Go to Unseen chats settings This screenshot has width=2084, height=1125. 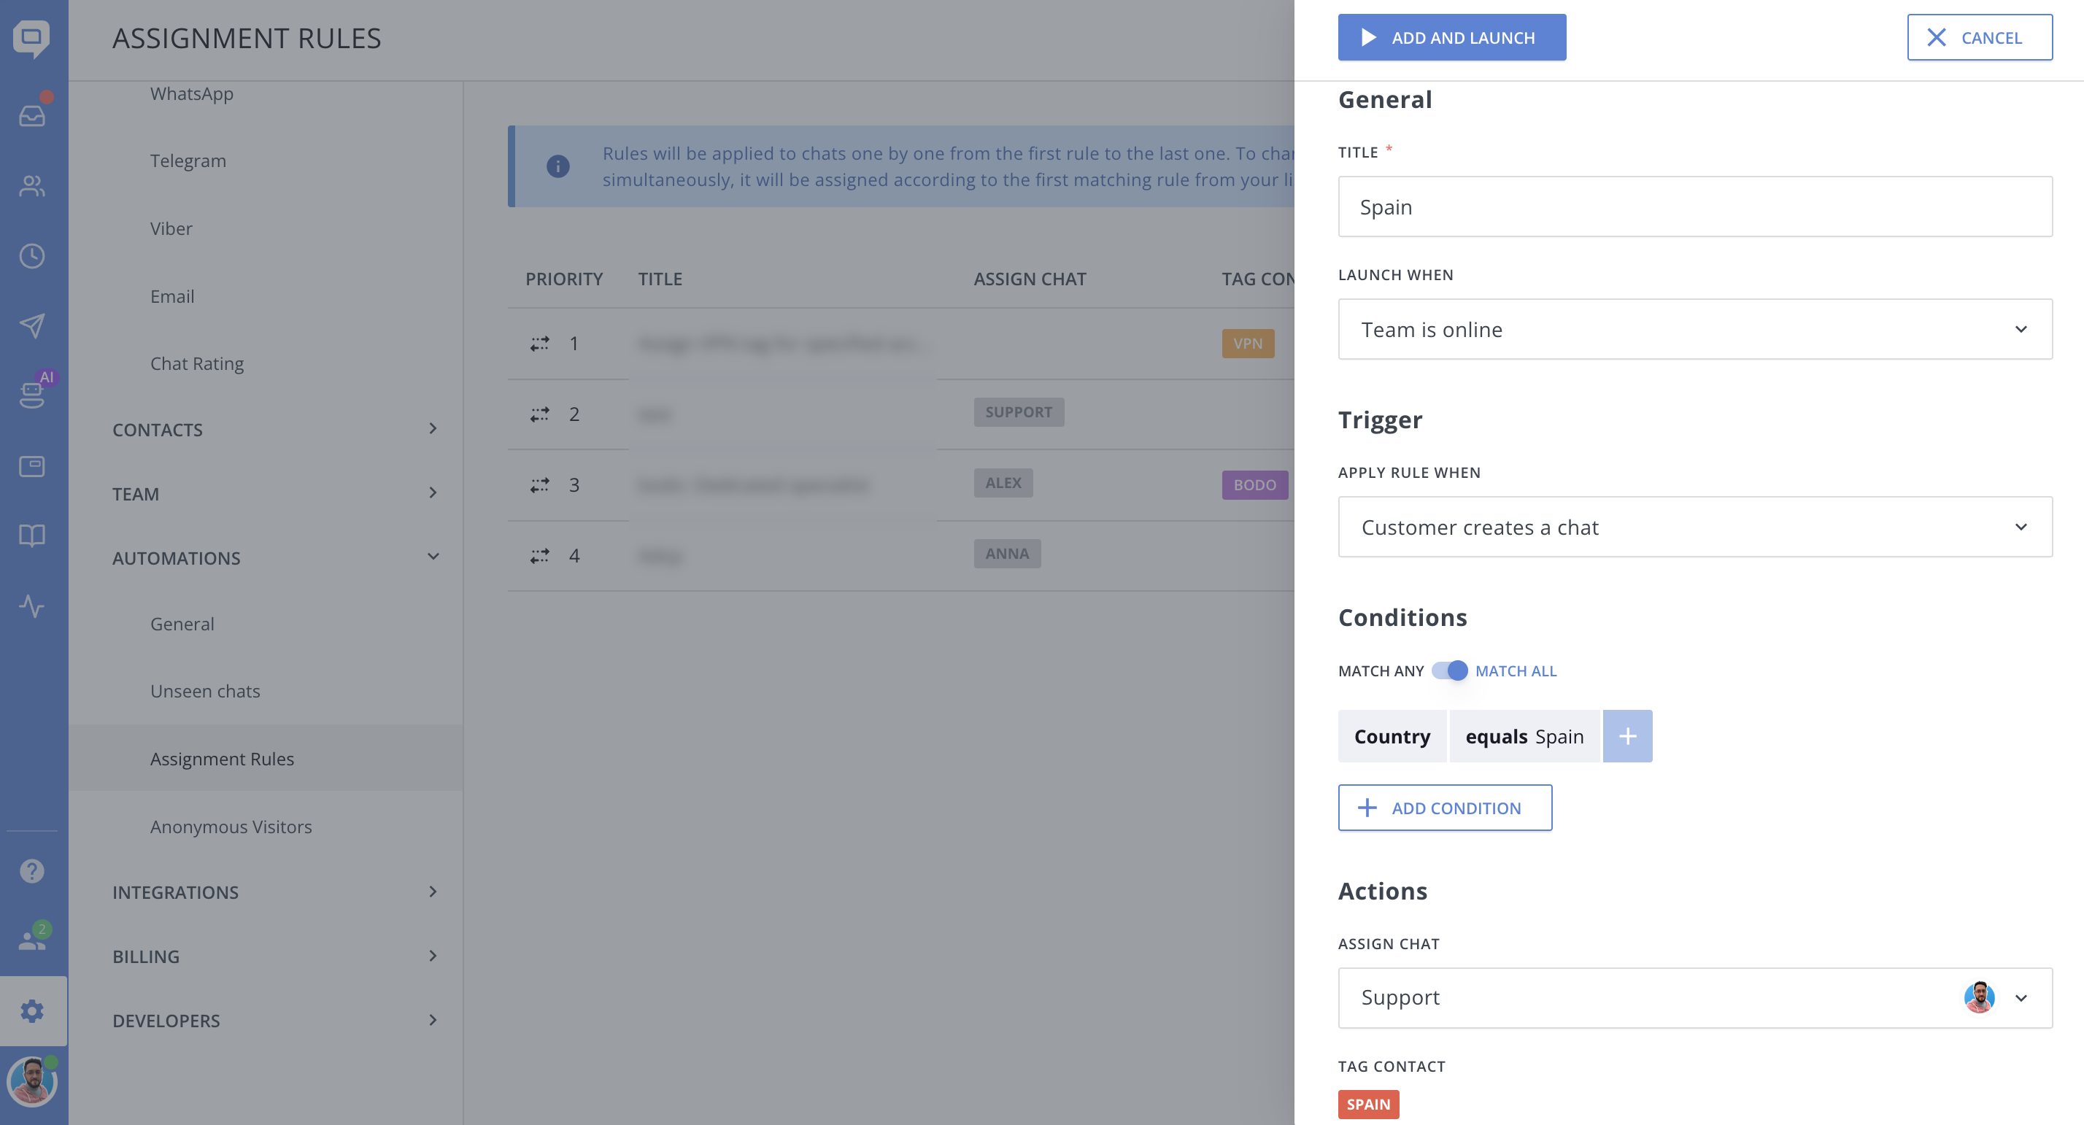click(x=204, y=692)
